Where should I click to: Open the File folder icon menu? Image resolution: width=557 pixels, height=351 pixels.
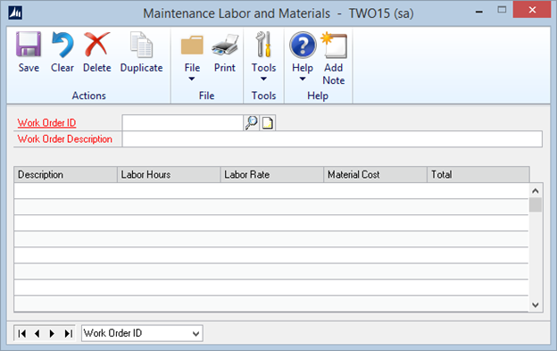(192, 46)
